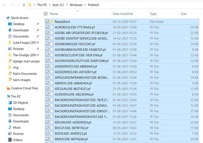Click Creative Cloud Files icon
Image resolution: width=203 pixels, height=143 pixels.
pyautogui.click(x=8, y=88)
